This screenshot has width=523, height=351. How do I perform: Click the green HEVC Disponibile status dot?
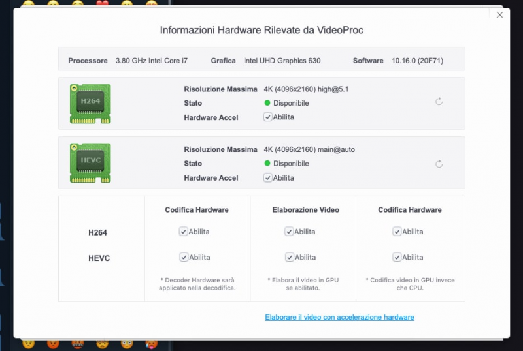267,163
